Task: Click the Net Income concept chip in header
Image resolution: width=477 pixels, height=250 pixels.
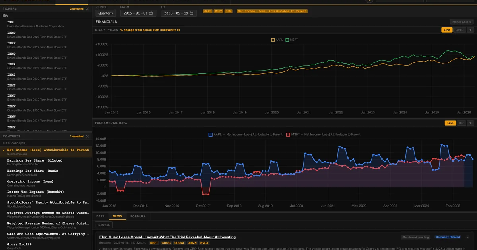Action: 272,11
